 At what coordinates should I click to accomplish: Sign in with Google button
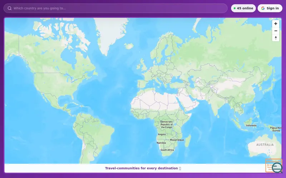point(270,8)
